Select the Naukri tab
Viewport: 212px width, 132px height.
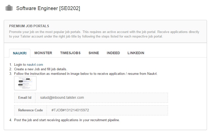tap(20, 53)
